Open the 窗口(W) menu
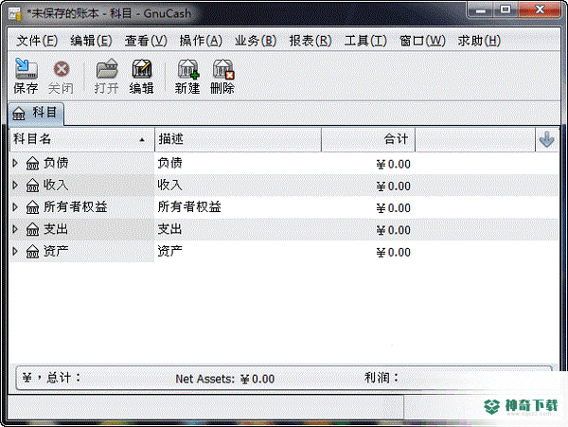 pyautogui.click(x=422, y=41)
